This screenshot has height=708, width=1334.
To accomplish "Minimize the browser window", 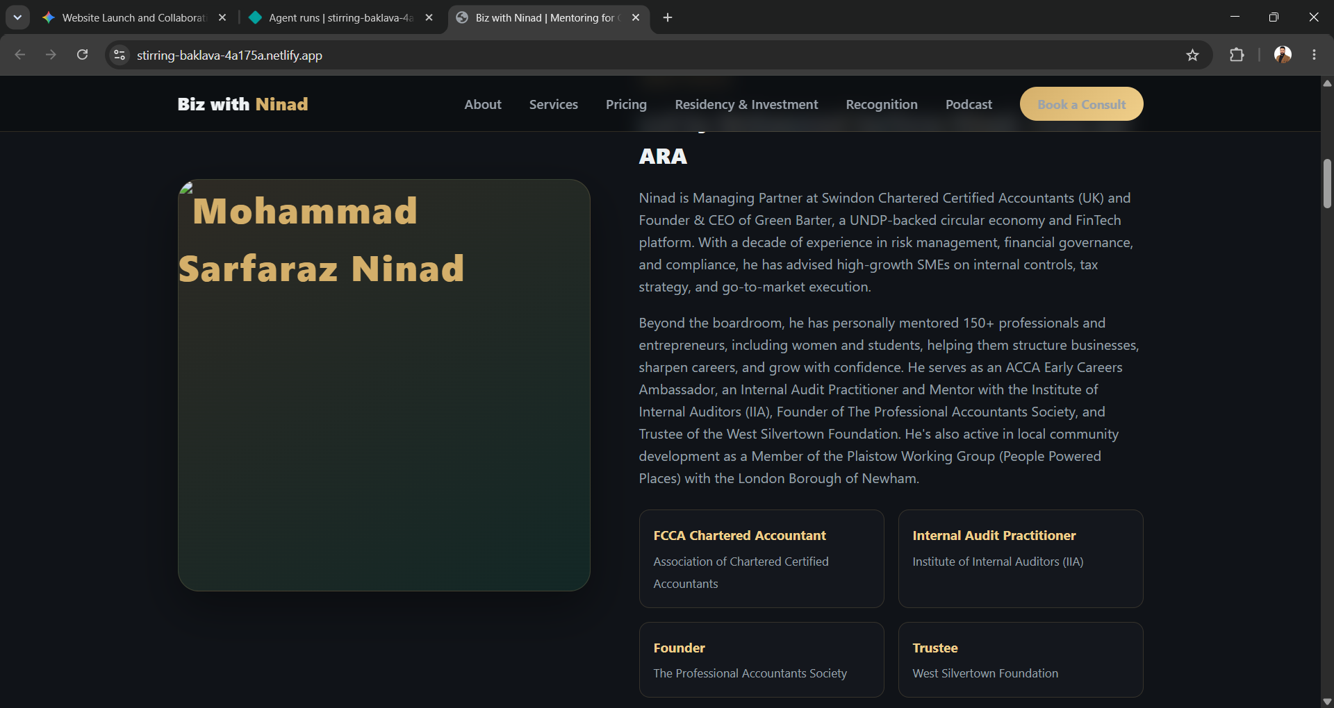I will click(x=1235, y=17).
